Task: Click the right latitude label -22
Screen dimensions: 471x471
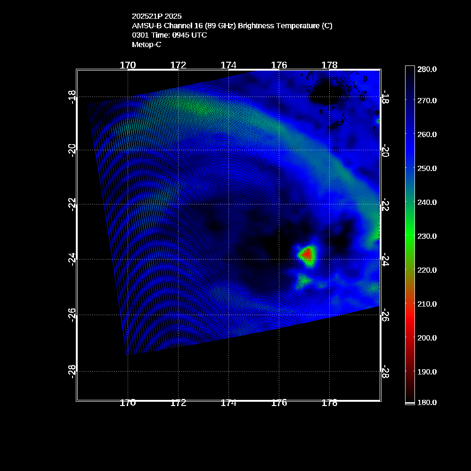Action: point(385,204)
